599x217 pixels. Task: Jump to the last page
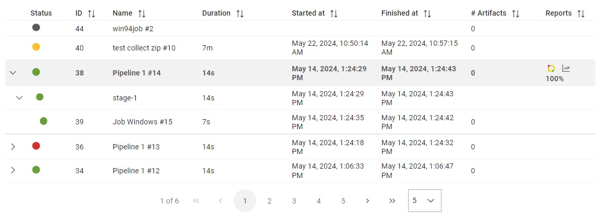click(392, 200)
